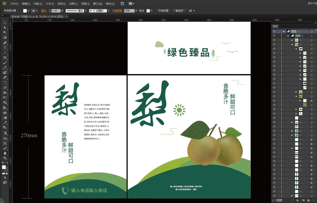Select the Gradient tool
This screenshot has width=317, height=203.
(5, 118)
